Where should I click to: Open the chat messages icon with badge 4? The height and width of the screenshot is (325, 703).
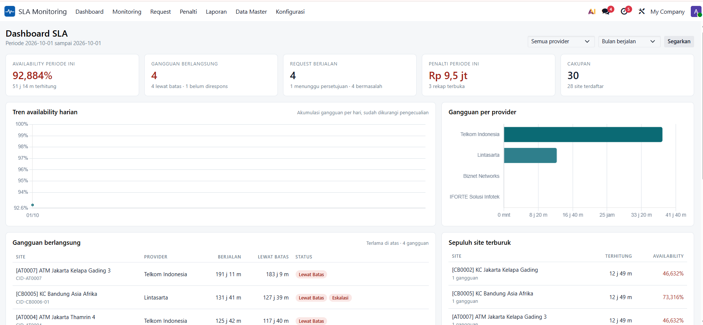tap(606, 11)
